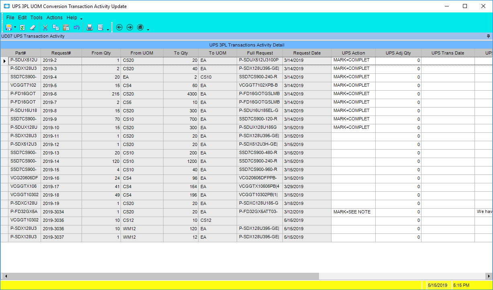493x290 pixels.
Task: Click Request Date cell 3/29/2019
Action: click(x=307, y=187)
